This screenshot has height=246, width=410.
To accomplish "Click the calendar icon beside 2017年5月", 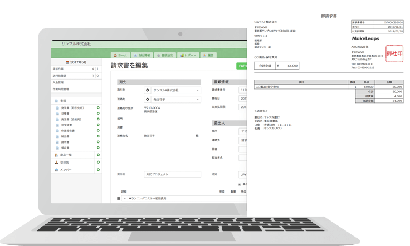I will pos(67,62).
